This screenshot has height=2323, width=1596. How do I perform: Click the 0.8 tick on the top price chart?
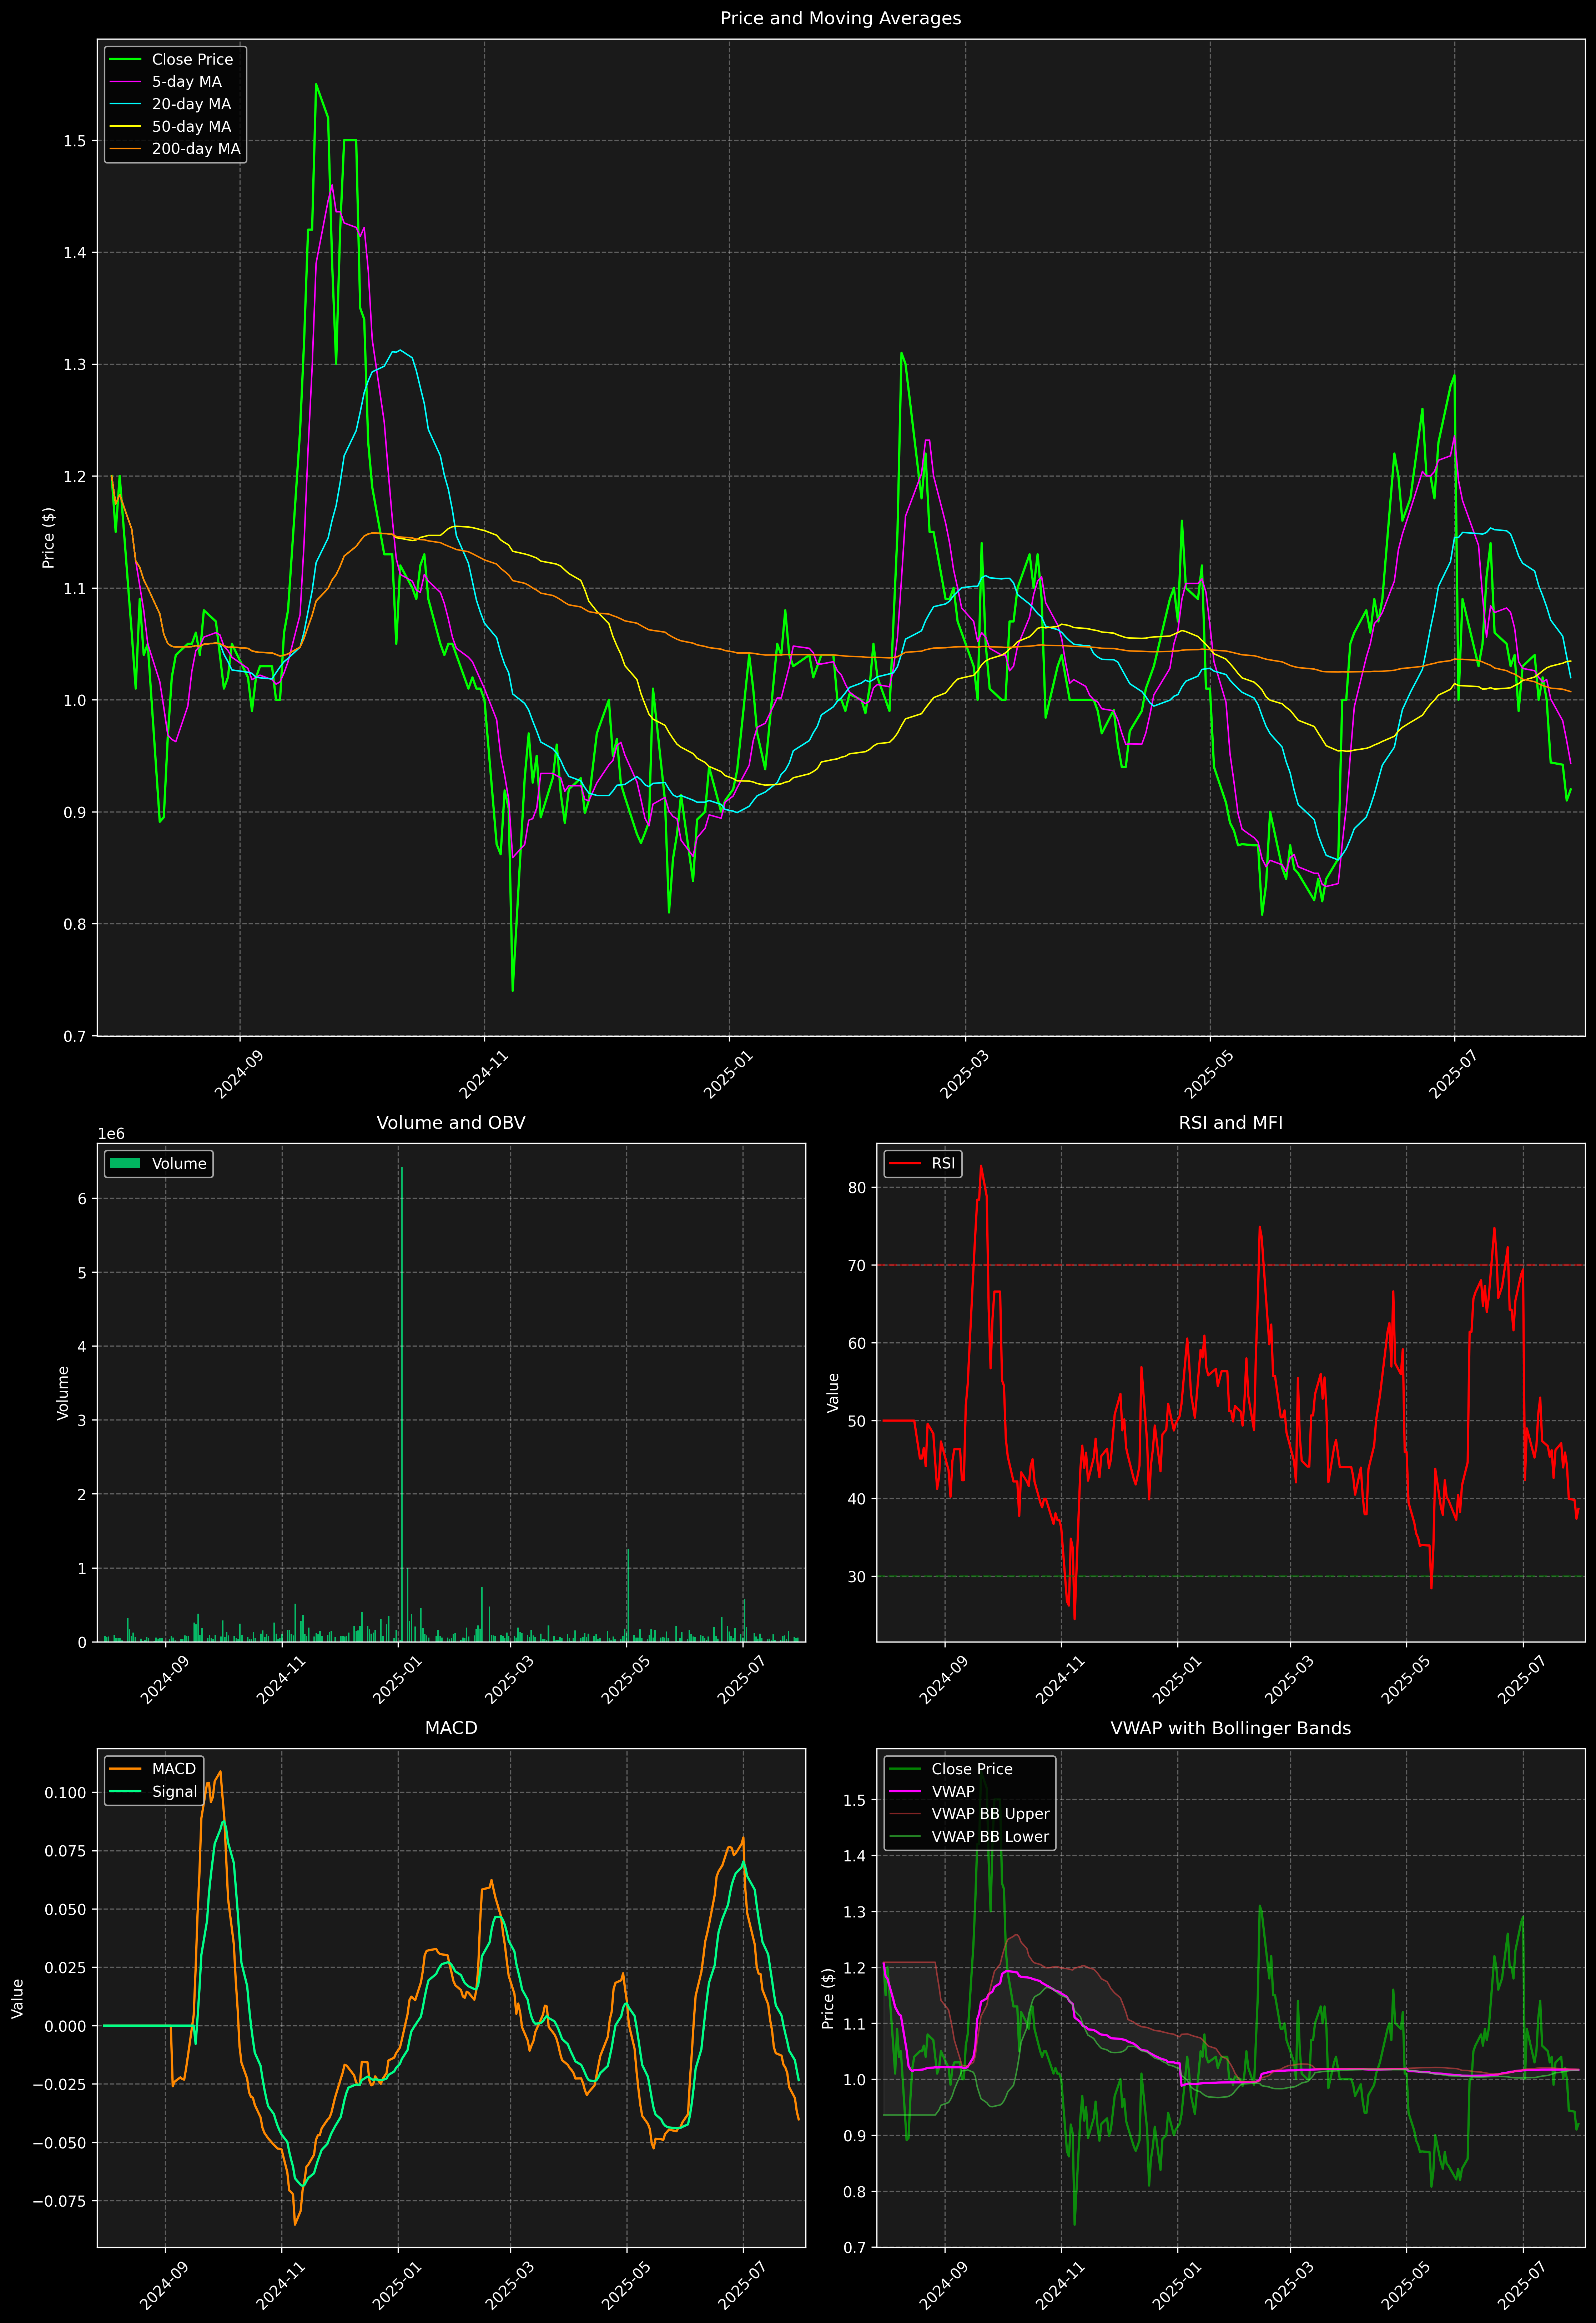click(75, 924)
